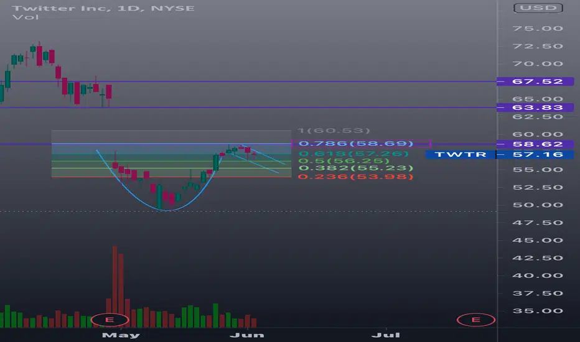
Task: Click 50.00 on the price scale
Action: tap(538, 205)
